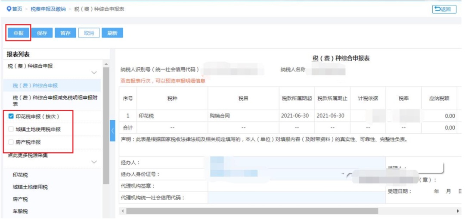
Task: Click the 刷新 refresh button
Action: click(112, 33)
